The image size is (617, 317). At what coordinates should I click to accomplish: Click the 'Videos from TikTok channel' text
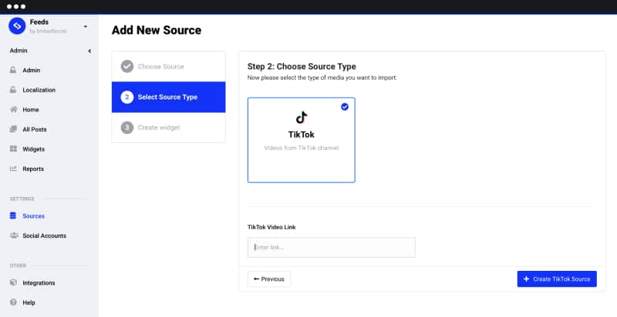[302, 148]
